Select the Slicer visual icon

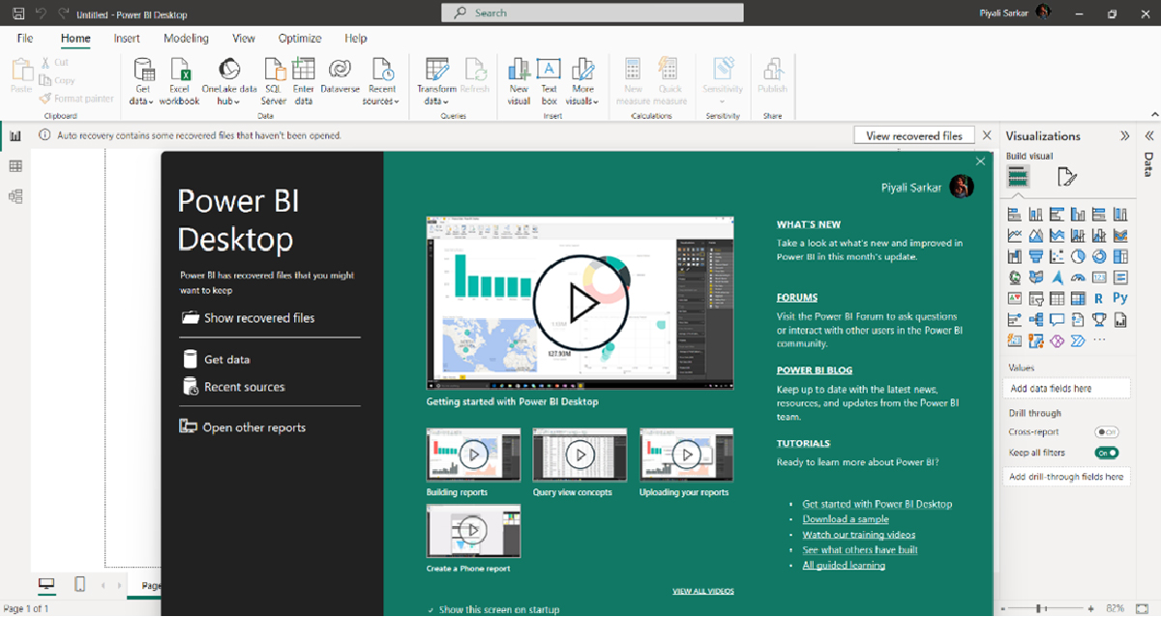[1035, 299]
